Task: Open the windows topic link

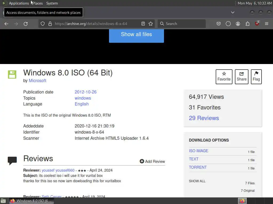Action: point(83,98)
